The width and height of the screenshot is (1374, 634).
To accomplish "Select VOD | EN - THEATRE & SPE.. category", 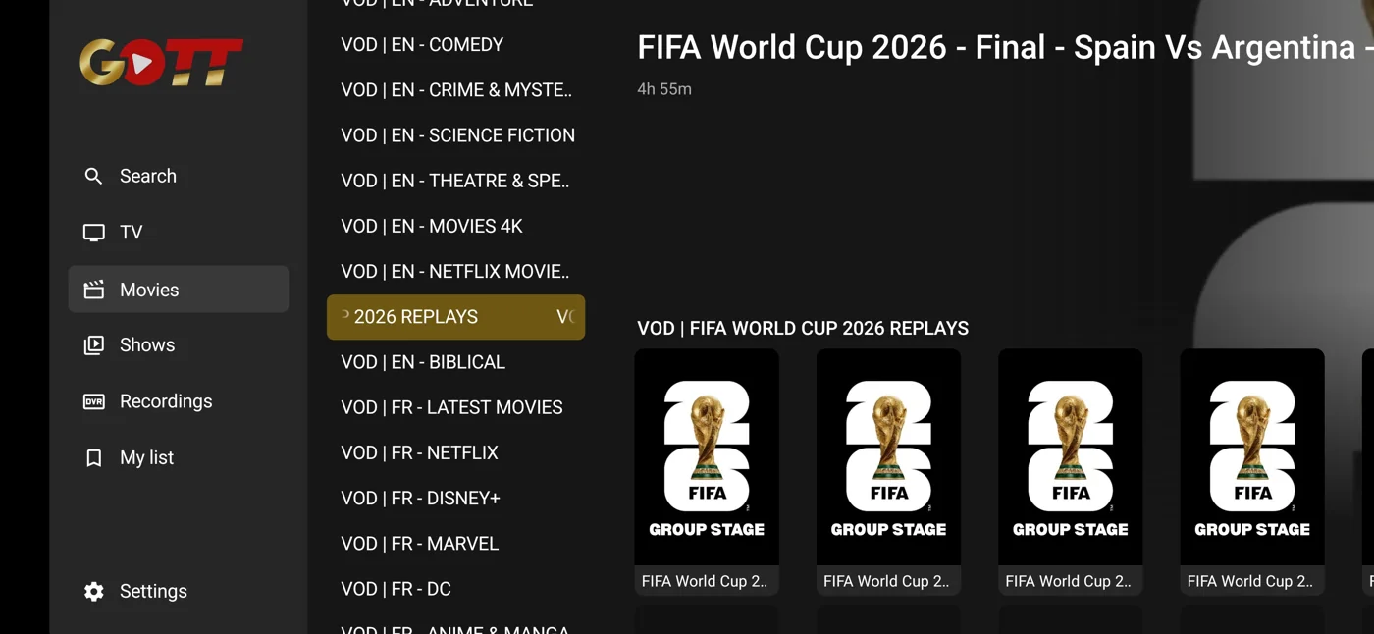I will (455, 181).
